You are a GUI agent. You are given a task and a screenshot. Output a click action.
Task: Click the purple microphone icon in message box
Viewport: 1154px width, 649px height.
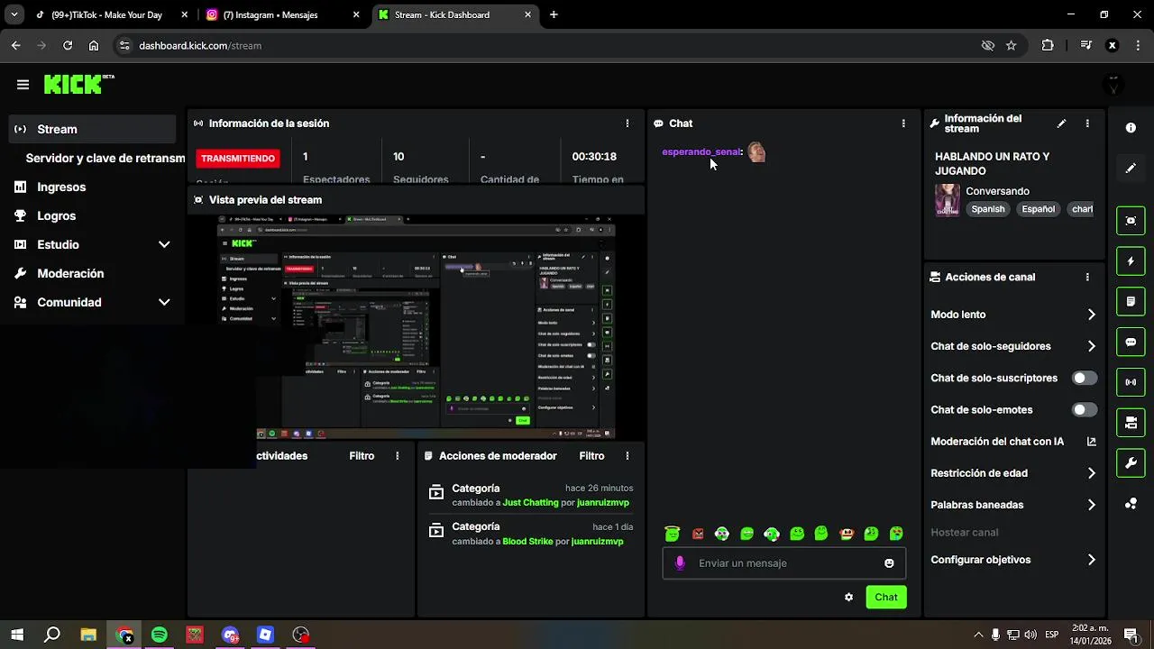pos(680,563)
